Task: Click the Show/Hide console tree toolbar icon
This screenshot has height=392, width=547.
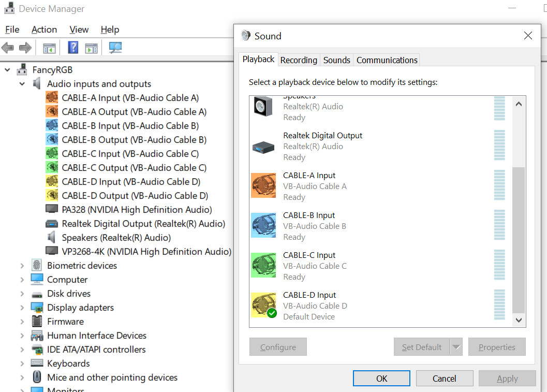Action: pos(49,48)
